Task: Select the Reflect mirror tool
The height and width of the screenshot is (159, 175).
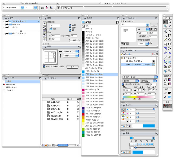Action: click(x=170, y=57)
